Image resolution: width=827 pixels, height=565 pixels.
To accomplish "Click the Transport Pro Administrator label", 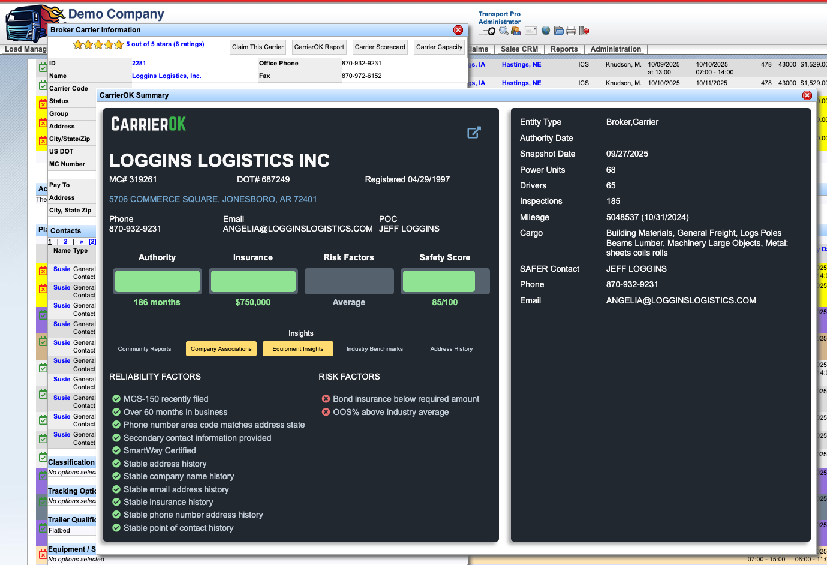I will pyautogui.click(x=500, y=17).
